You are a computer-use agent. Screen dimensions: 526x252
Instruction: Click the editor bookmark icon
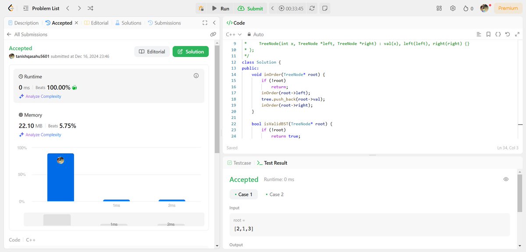pos(488,34)
